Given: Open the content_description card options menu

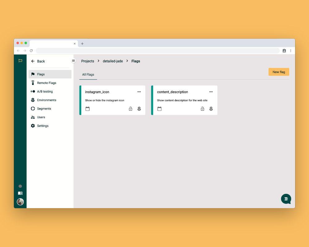Looking at the screenshot, I should click(211, 92).
